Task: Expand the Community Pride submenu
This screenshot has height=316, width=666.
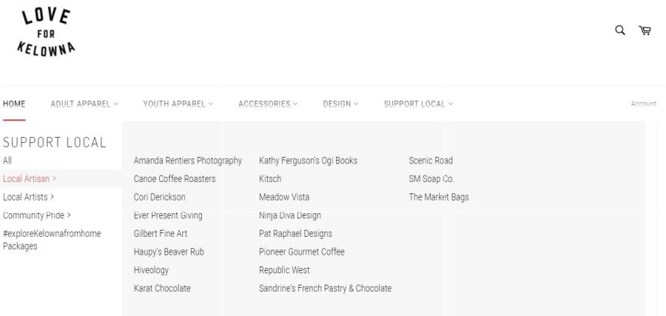Action: (x=37, y=215)
